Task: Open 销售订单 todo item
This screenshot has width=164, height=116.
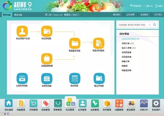Action: point(126,61)
